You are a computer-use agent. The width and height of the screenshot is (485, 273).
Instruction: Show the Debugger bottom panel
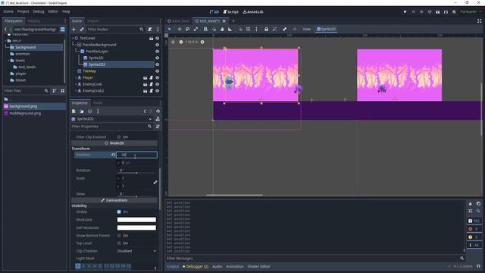tap(196, 266)
